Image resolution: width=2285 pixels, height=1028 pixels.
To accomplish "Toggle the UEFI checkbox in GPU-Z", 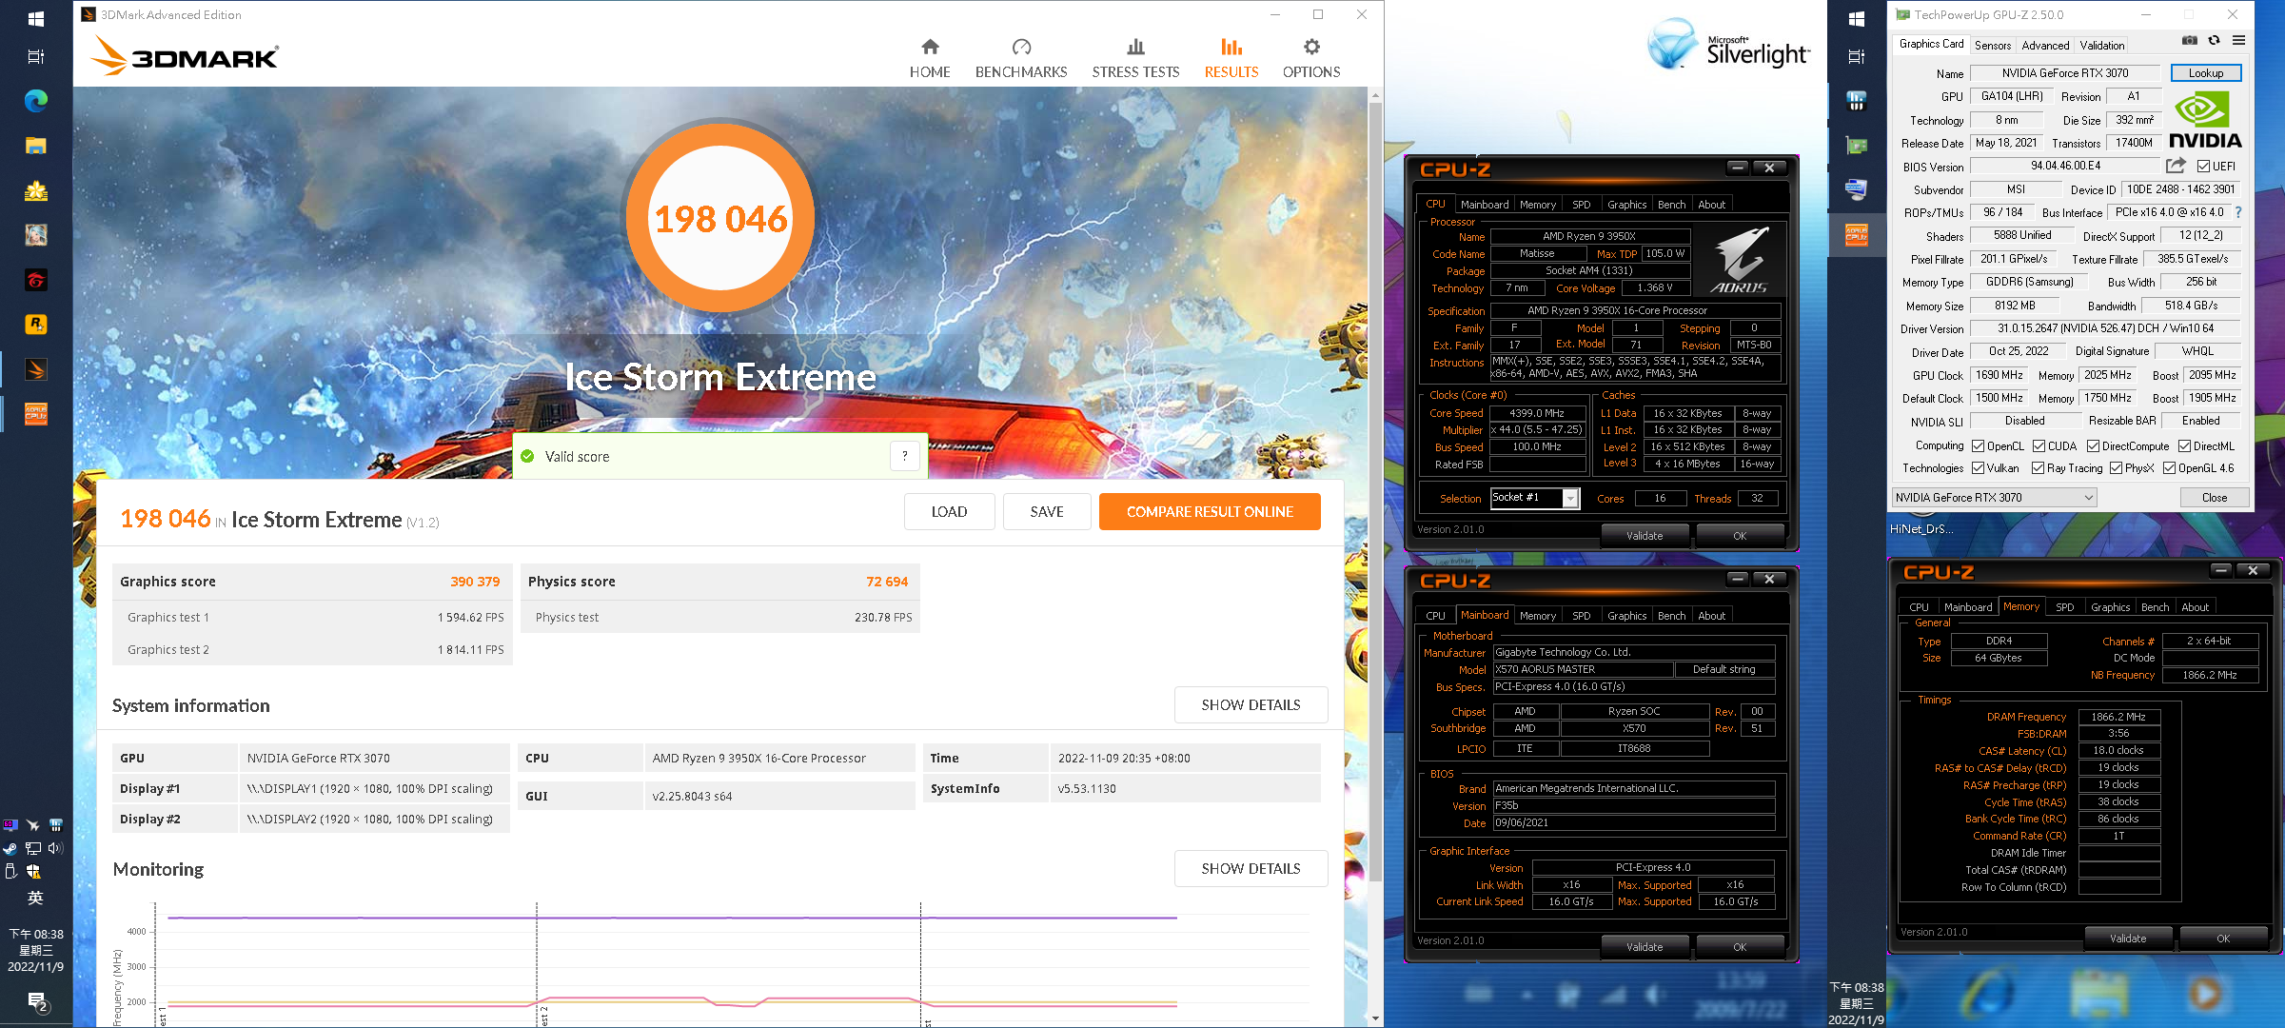I will [2203, 167].
